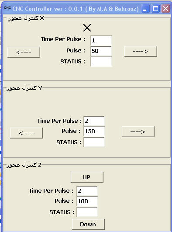Close the CNC Controller window
172x232 pixels.
pyautogui.click(x=165, y=9)
